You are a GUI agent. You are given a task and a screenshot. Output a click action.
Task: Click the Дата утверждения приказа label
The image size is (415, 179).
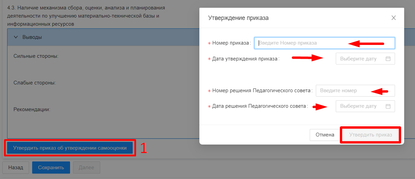[245, 59]
